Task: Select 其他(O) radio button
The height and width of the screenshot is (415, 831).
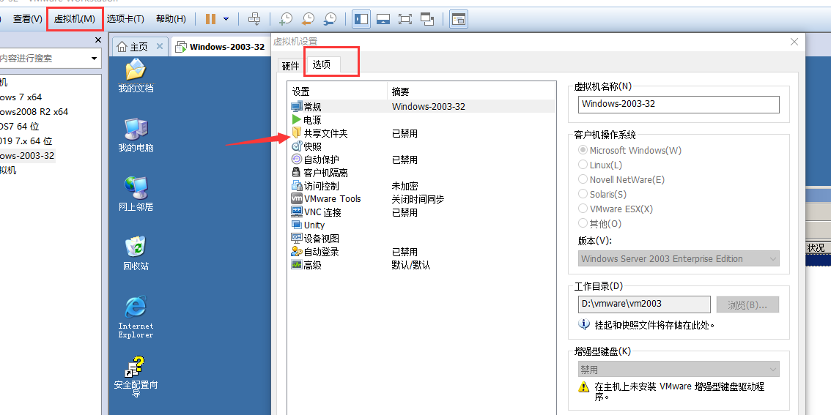Action: [x=583, y=223]
